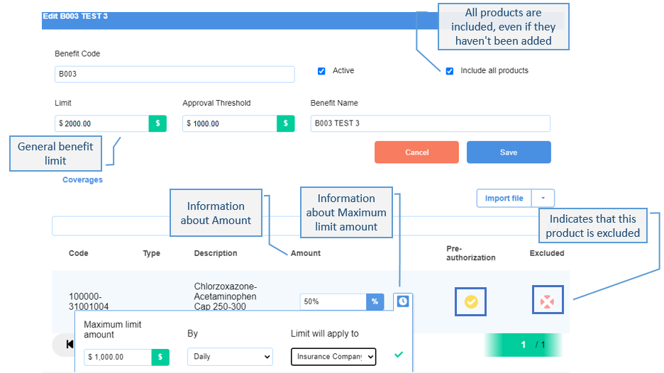Click the red excluded X icon
664x373 pixels.
click(547, 301)
